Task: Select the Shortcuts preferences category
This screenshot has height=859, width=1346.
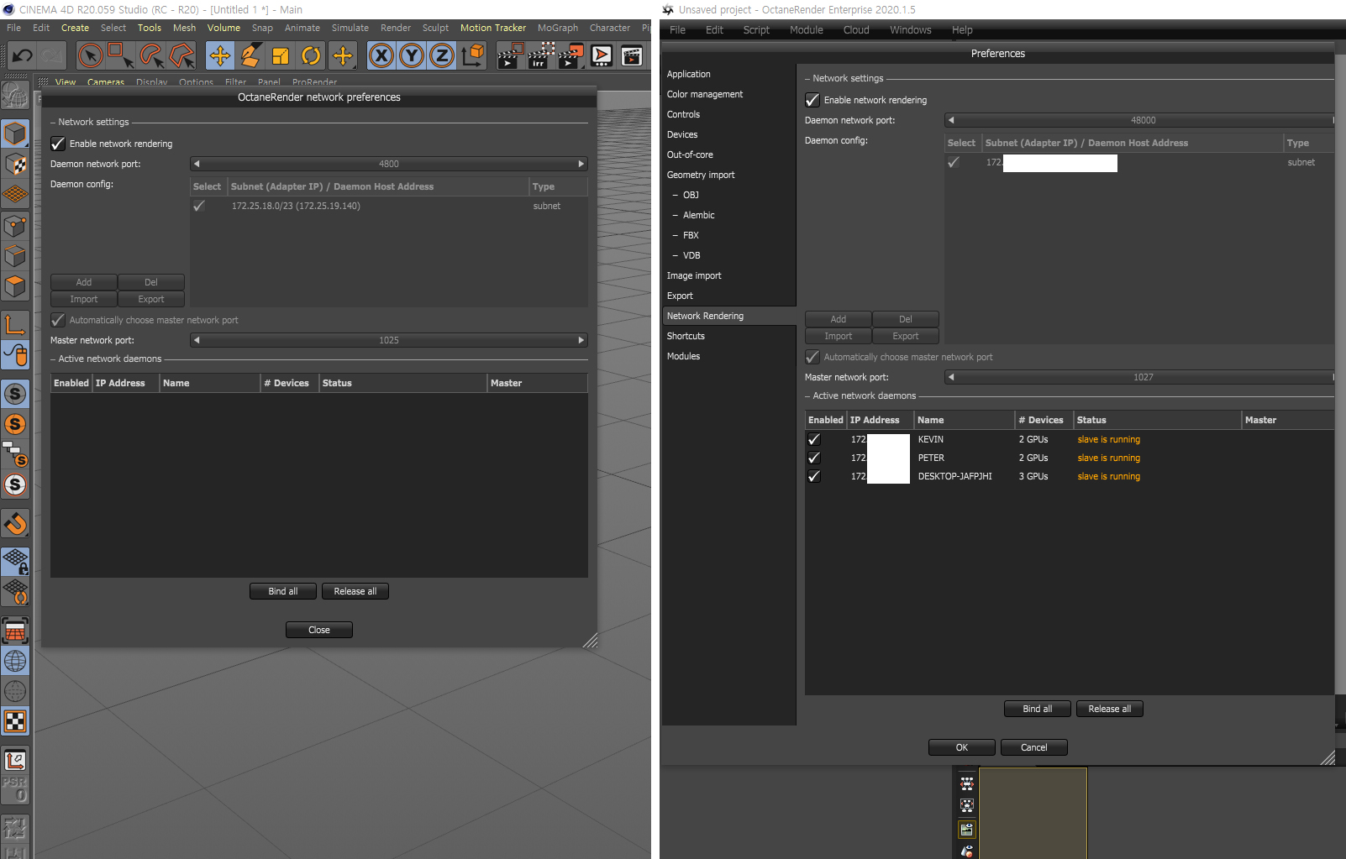Action: click(x=686, y=336)
